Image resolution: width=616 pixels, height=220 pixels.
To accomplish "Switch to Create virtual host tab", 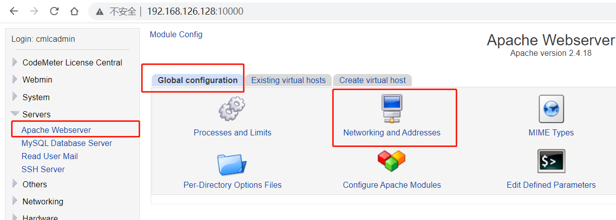I will tap(373, 80).
